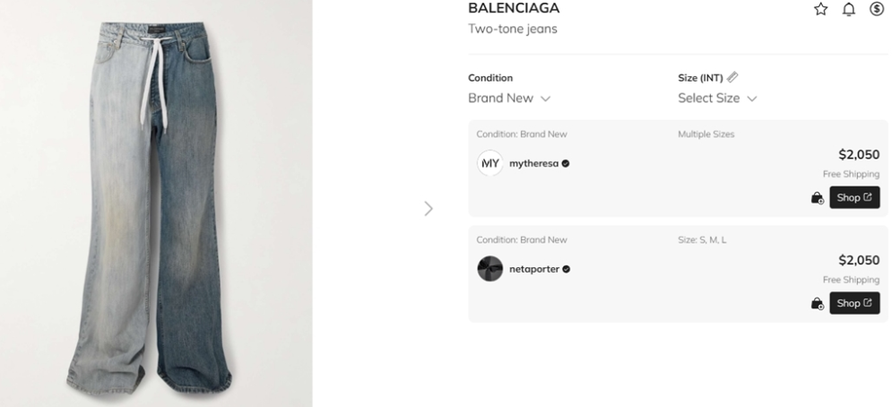Image resolution: width=892 pixels, height=407 pixels.
Task: Open the mytheresa seller name link
Action: point(534,164)
